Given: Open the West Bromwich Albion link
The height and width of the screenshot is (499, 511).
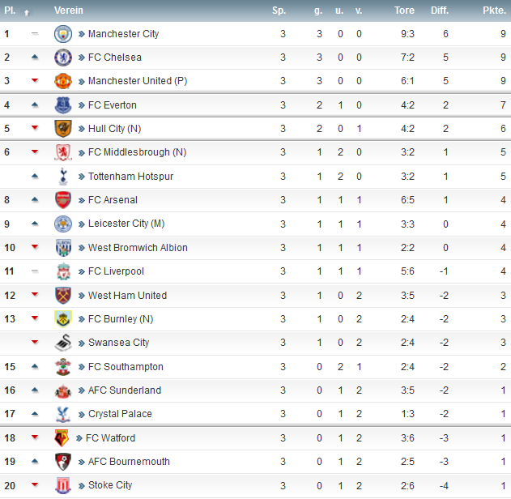Looking at the screenshot, I should pyautogui.click(x=138, y=248).
